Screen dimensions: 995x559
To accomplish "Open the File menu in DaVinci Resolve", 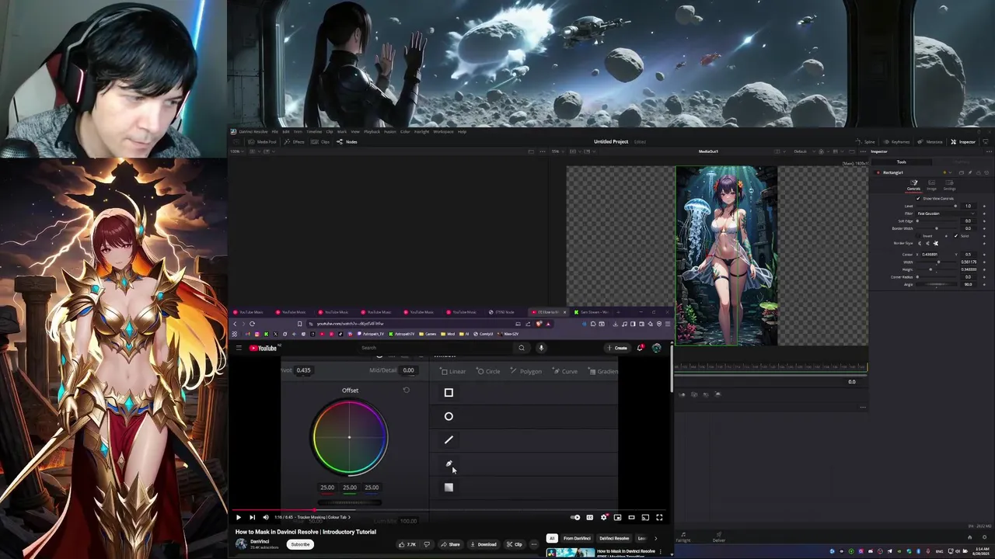I will pyautogui.click(x=274, y=132).
